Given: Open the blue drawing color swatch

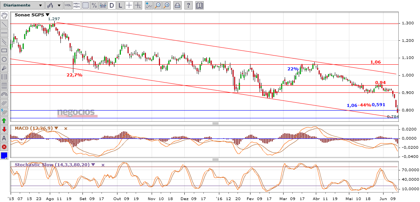Looking at the screenshot, I should (x=4, y=156).
